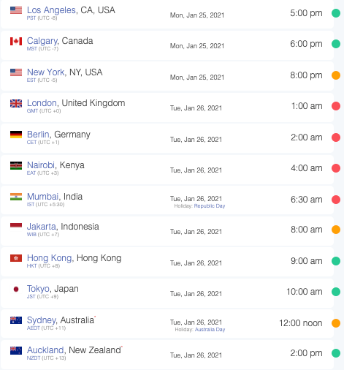Image resolution: width=344 pixels, height=370 pixels.
Task: Select the Jakarta 8:00 am time entry
Action: [307, 230]
